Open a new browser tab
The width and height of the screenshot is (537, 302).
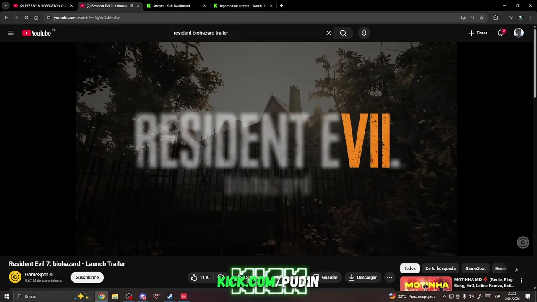coord(281,6)
